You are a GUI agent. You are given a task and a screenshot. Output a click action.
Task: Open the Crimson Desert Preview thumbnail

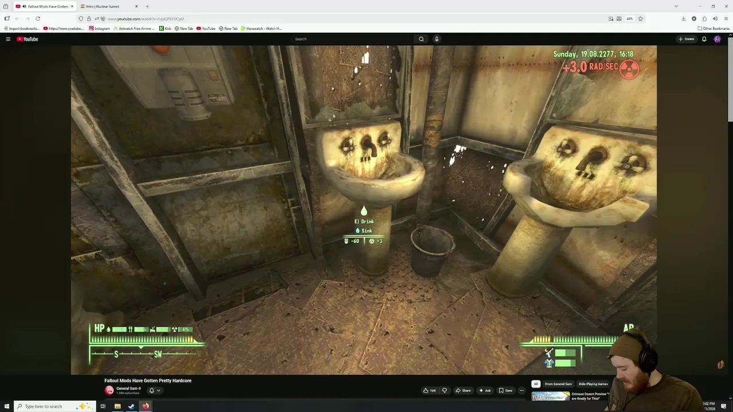[x=550, y=396]
